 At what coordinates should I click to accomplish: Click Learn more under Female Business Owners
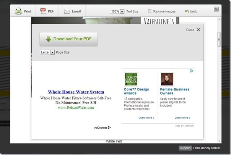click(x=182, y=118)
